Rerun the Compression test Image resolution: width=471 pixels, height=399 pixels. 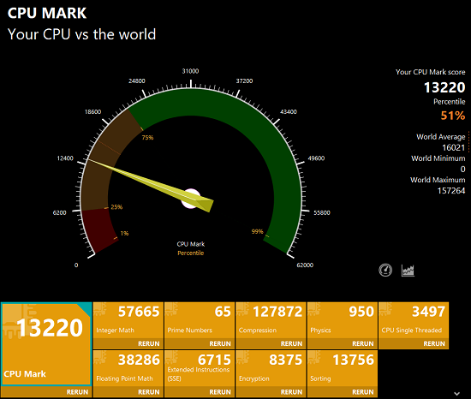tap(291, 343)
